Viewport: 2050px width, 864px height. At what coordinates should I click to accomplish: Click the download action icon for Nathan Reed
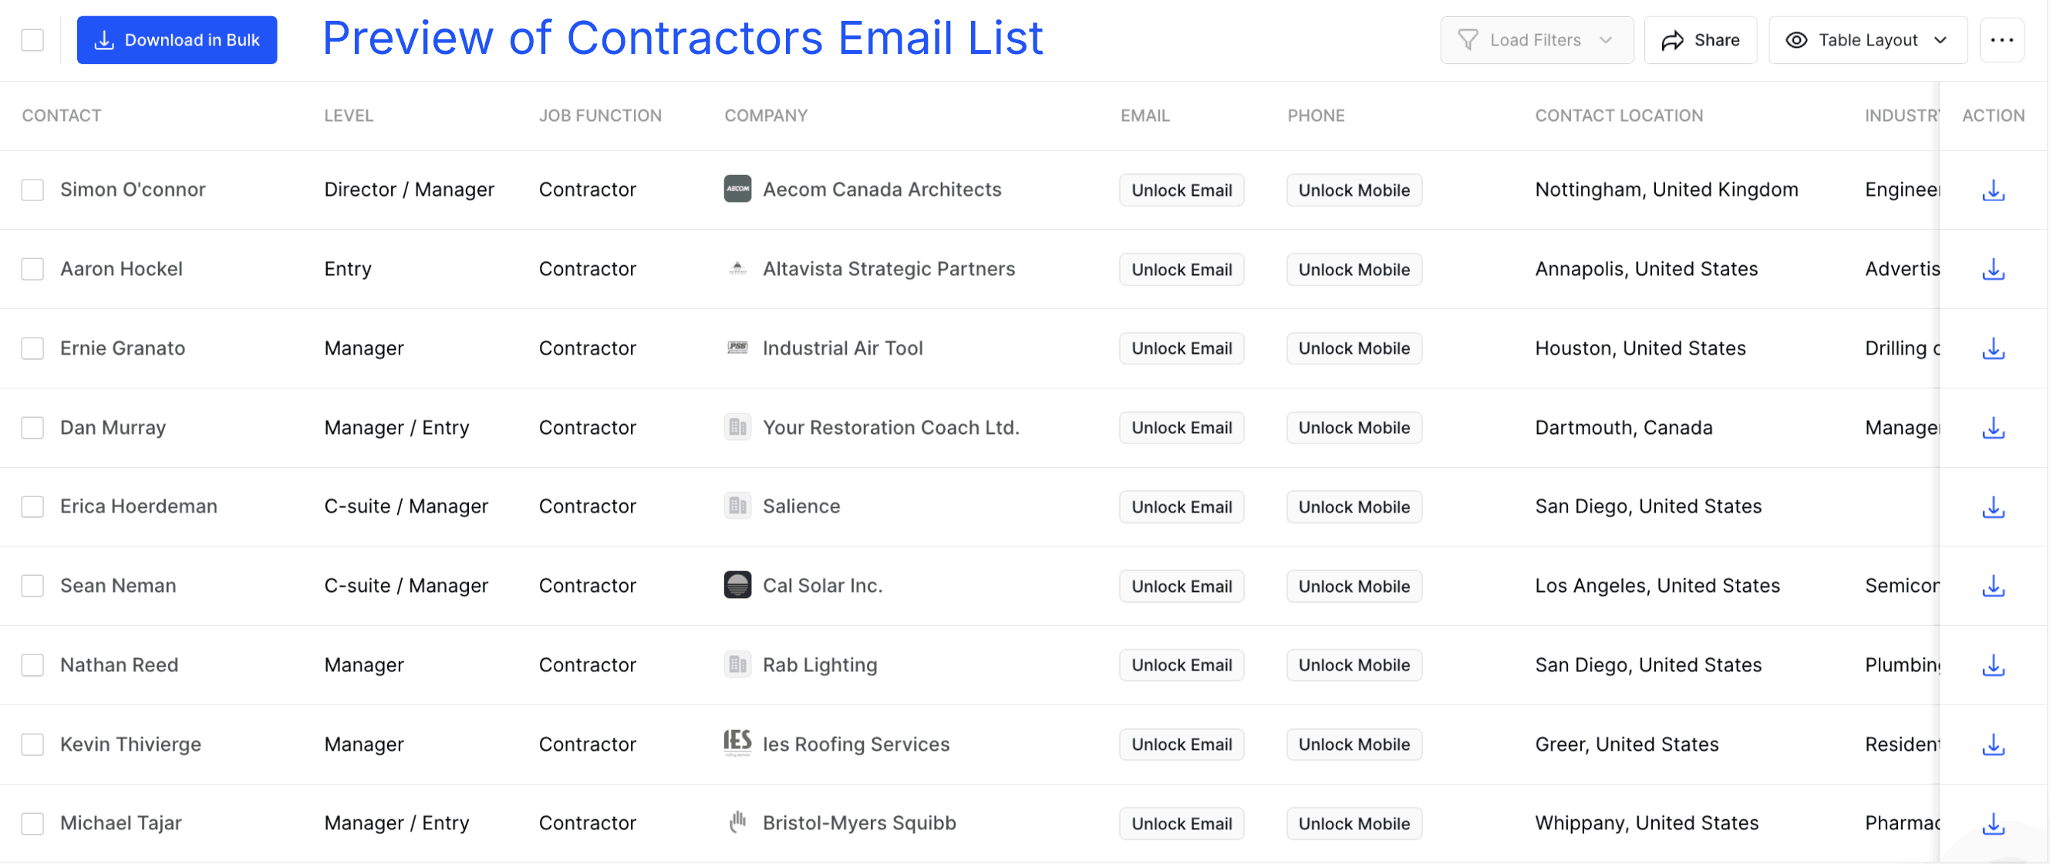pos(1993,665)
